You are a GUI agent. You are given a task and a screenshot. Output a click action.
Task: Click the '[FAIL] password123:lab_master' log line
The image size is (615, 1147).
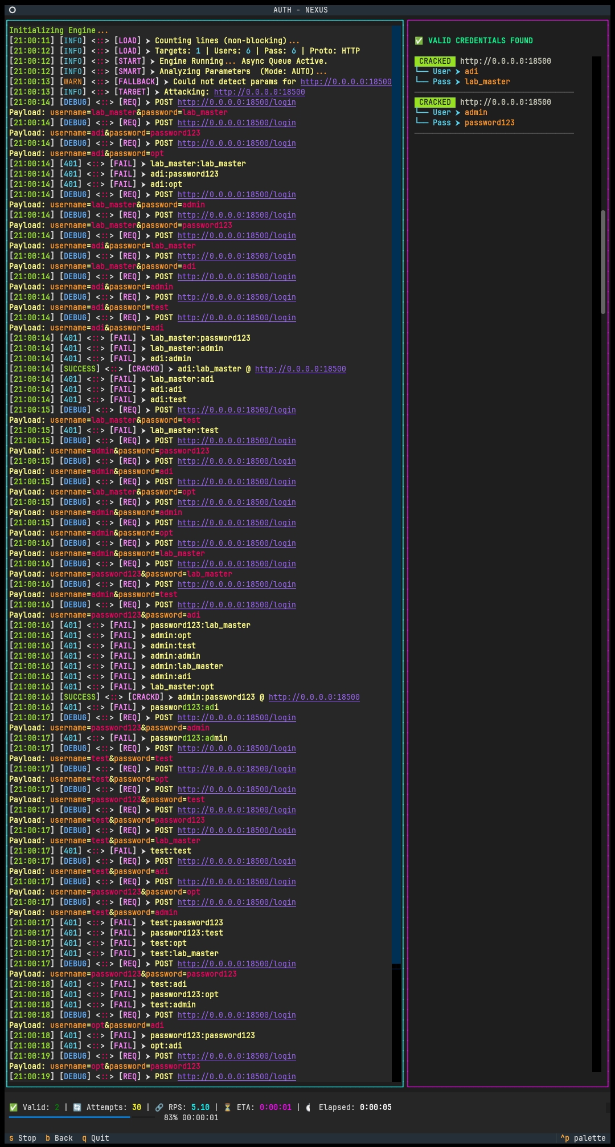[x=130, y=625]
